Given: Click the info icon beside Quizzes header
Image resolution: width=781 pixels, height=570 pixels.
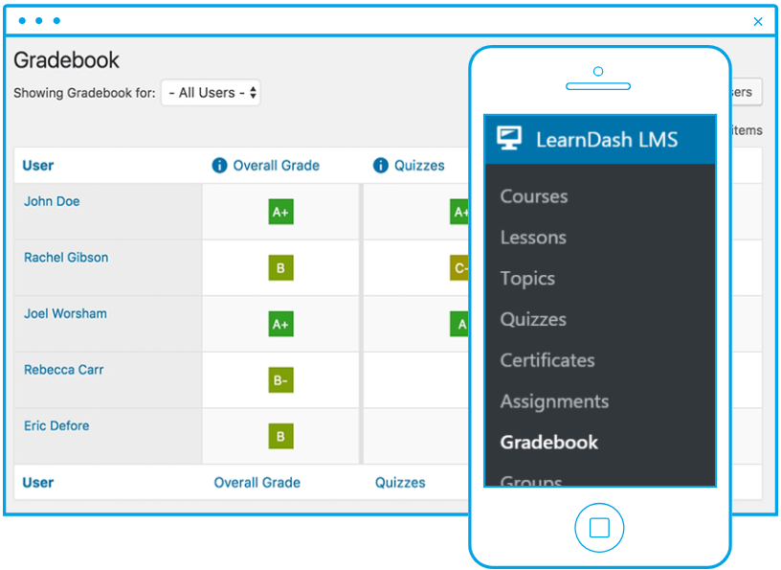Looking at the screenshot, I should click(381, 165).
